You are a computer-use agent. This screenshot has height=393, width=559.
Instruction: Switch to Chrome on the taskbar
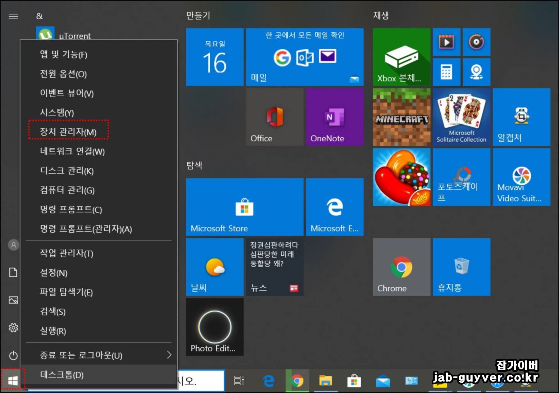[x=297, y=381]
